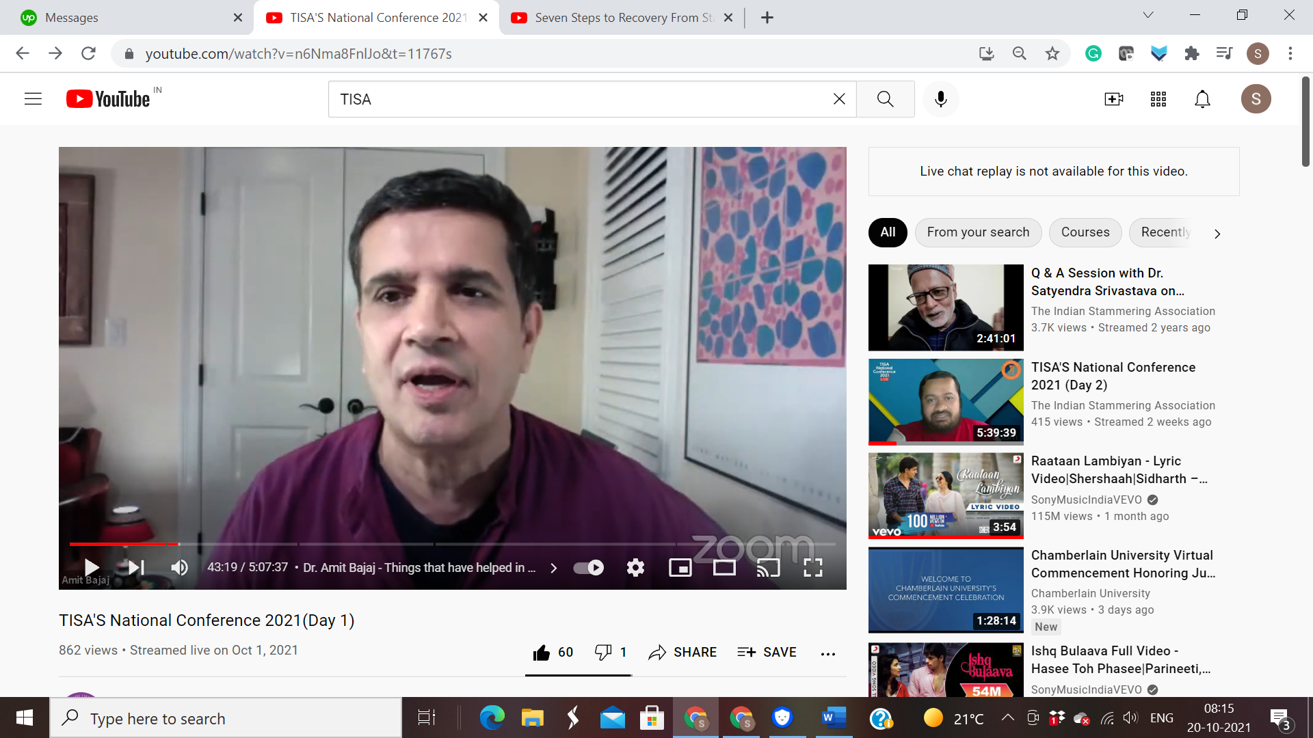This screenshot has height=738, width=1313.
Task: Open Chrome profile avatar
Action: click(1258, 53)
